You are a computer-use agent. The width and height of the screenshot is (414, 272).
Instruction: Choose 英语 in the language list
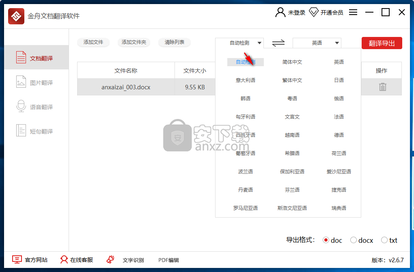pyautogui.click(x=339, y=62)
